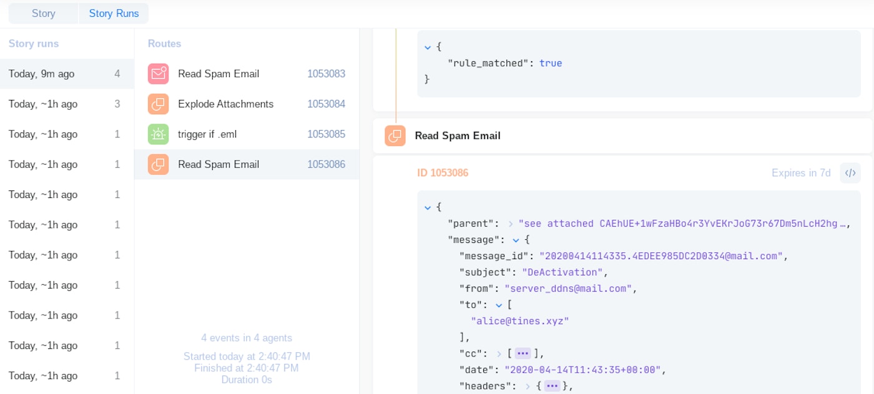Click the Read Spam Email event header icon
Viewport: 874px width, 394px height.
pos(395,135)
